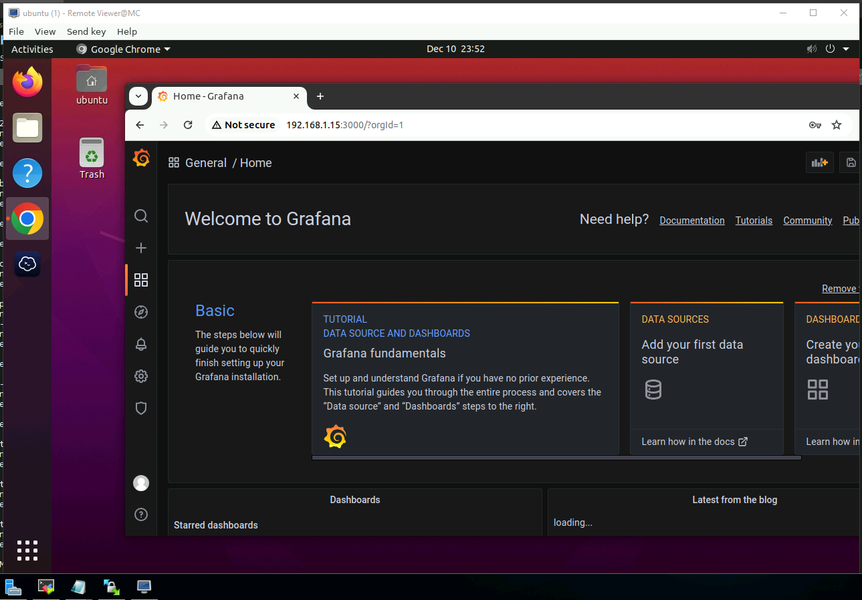
Task: Open the Server Admin shield icon
Action: [141, 408]
